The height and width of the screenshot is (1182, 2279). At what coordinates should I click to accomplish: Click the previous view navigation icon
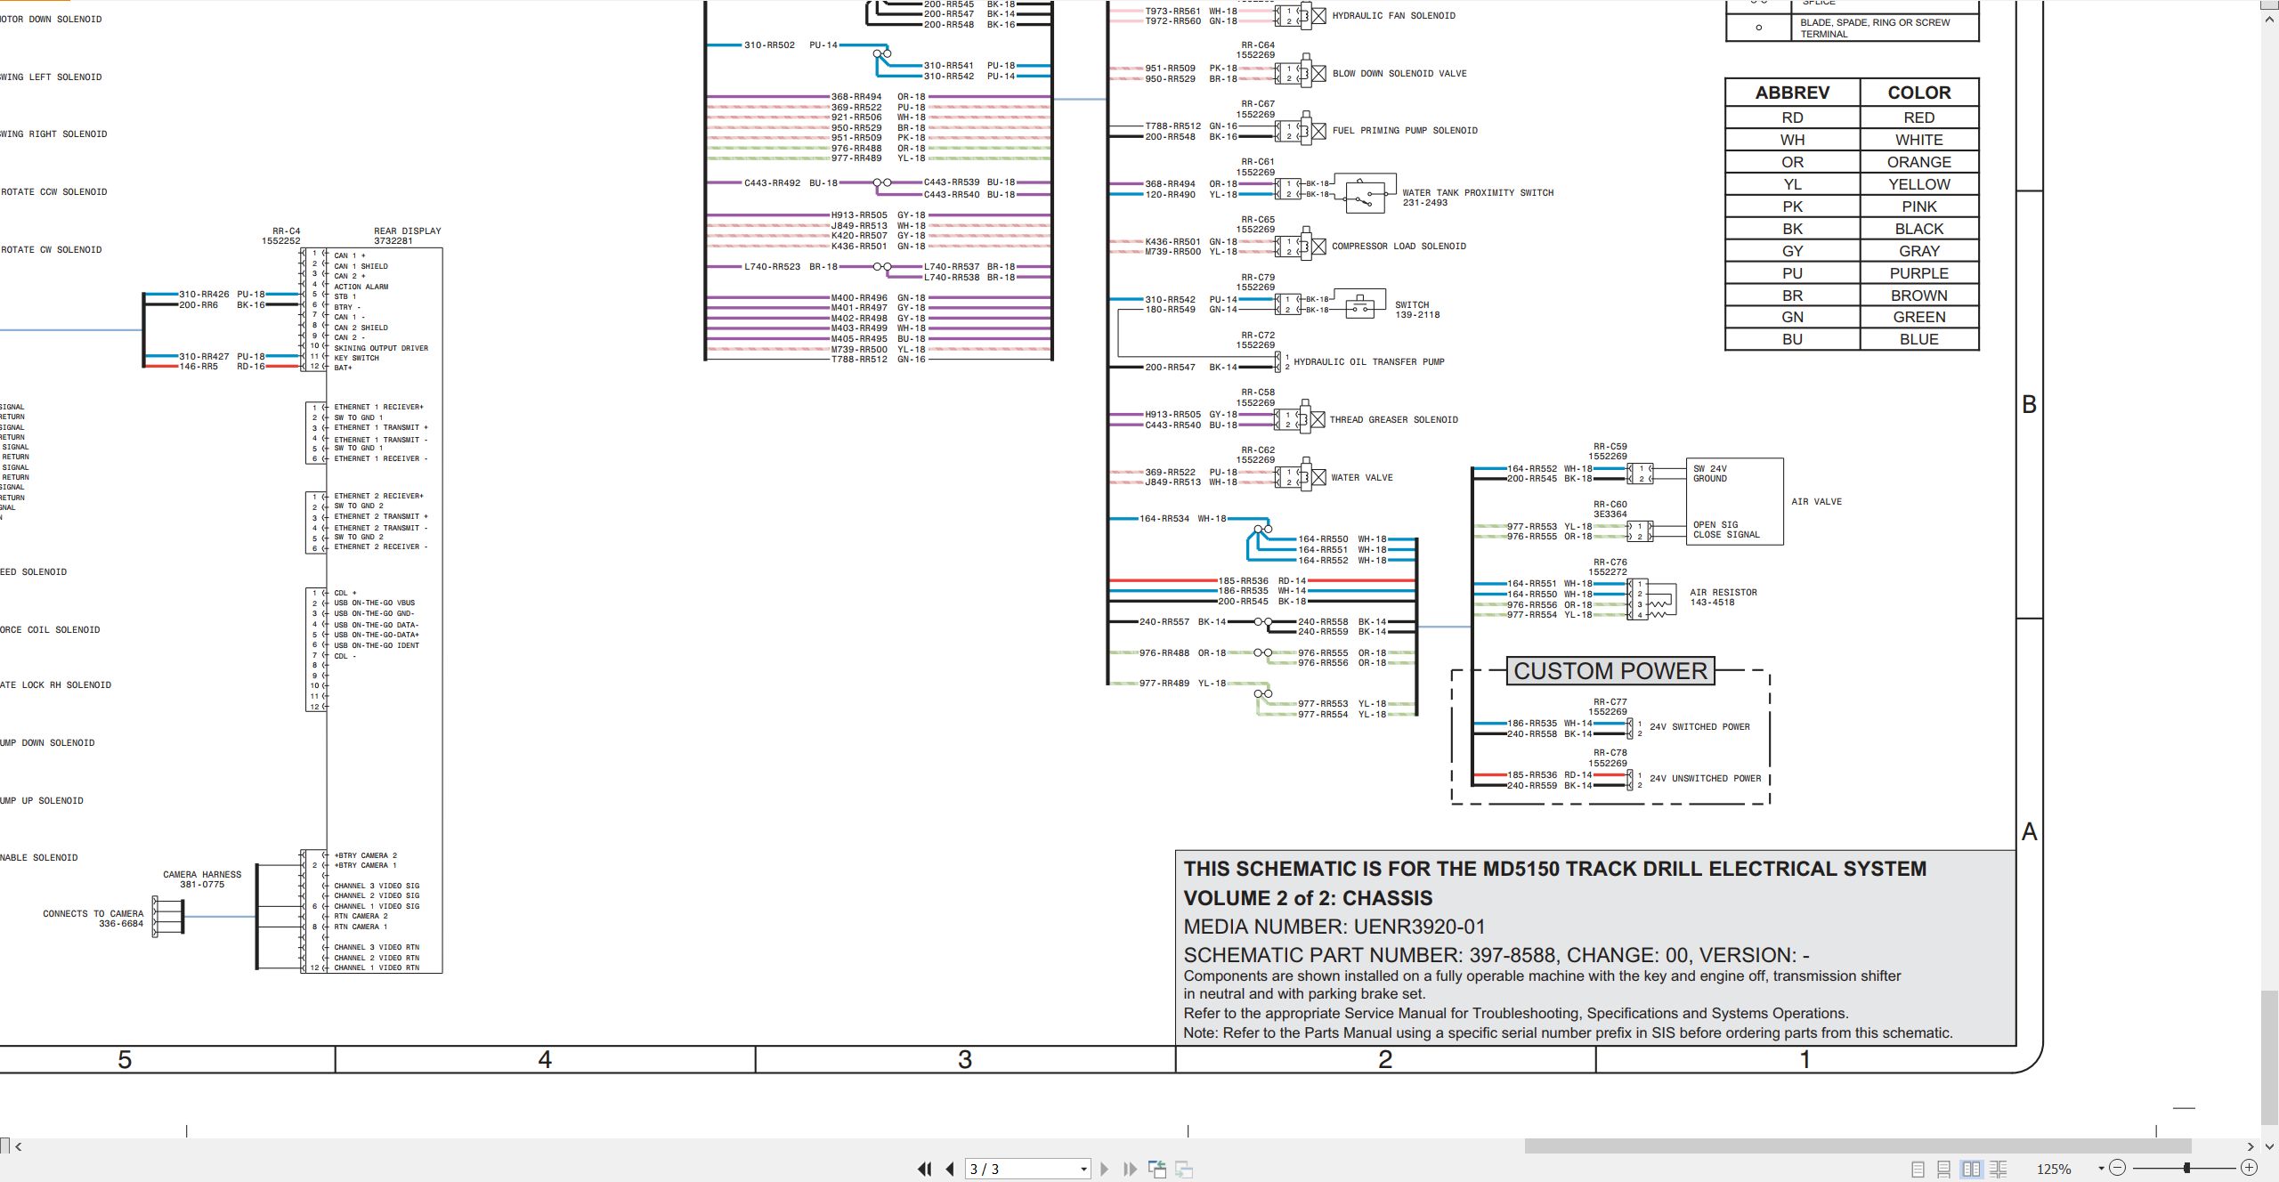pos(1157,1169)
